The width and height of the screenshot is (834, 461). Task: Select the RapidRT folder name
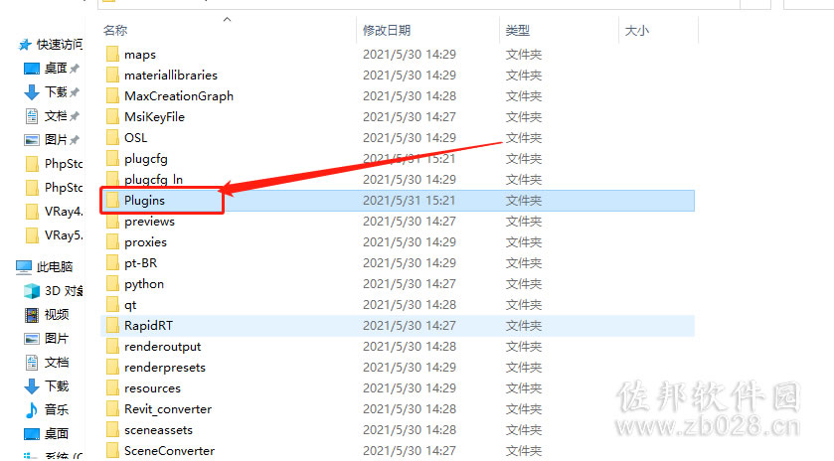pyautogui.click(x=148, y=326)
